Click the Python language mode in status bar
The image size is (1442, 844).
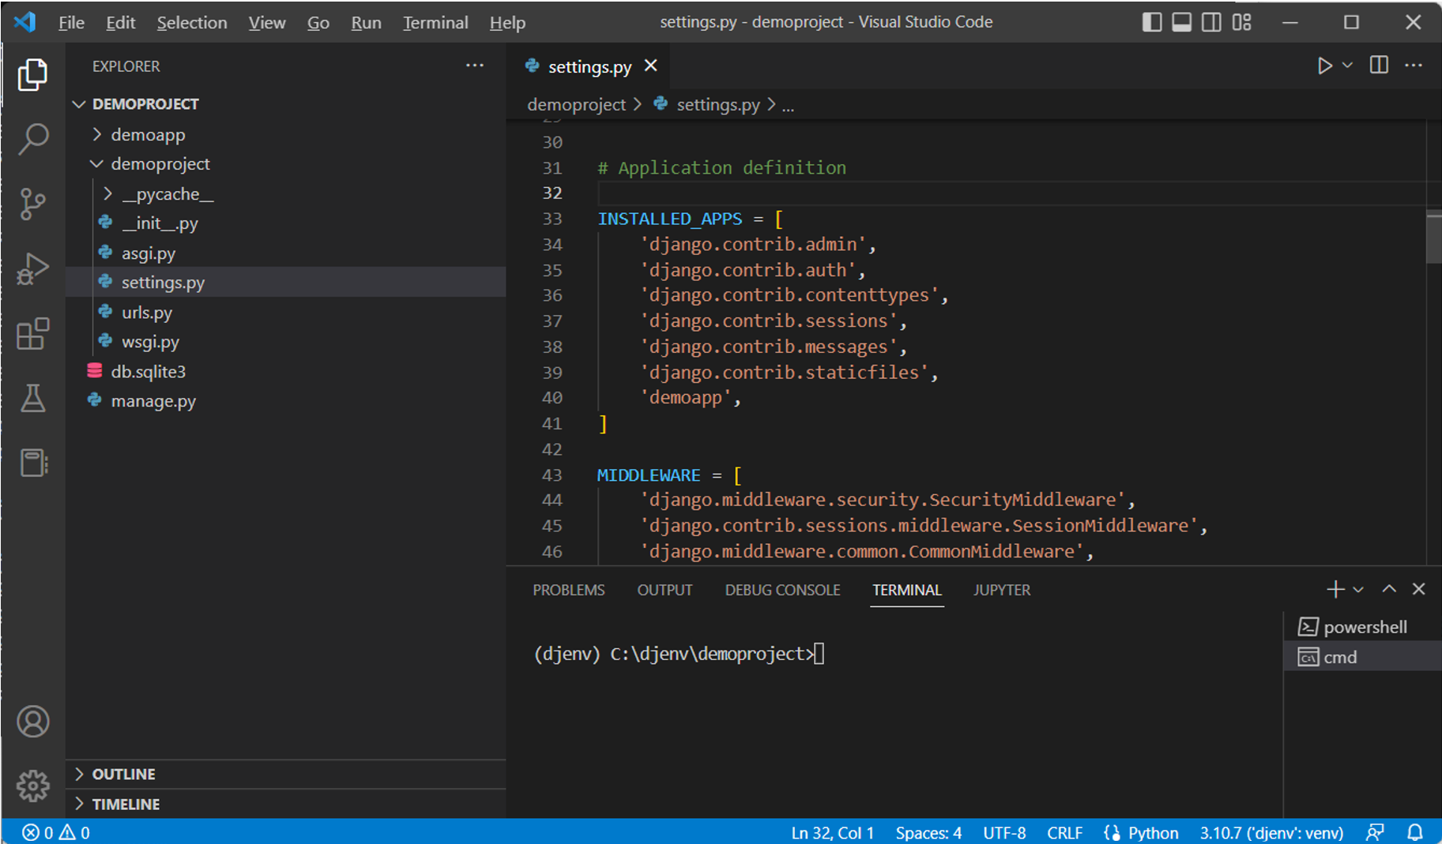(x=1152, y=833)
